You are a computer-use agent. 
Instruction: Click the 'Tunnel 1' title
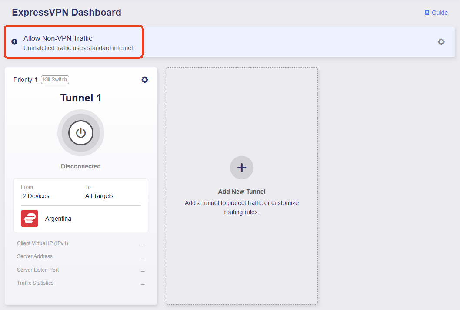(x=81, y=98)
